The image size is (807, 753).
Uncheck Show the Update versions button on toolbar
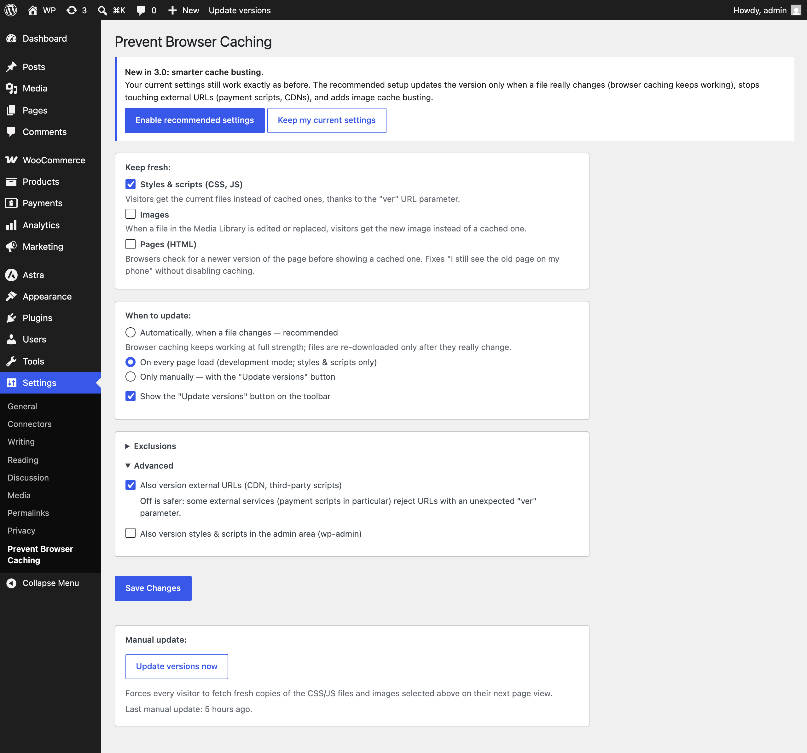pyautogui.click(x=130, y=396)
